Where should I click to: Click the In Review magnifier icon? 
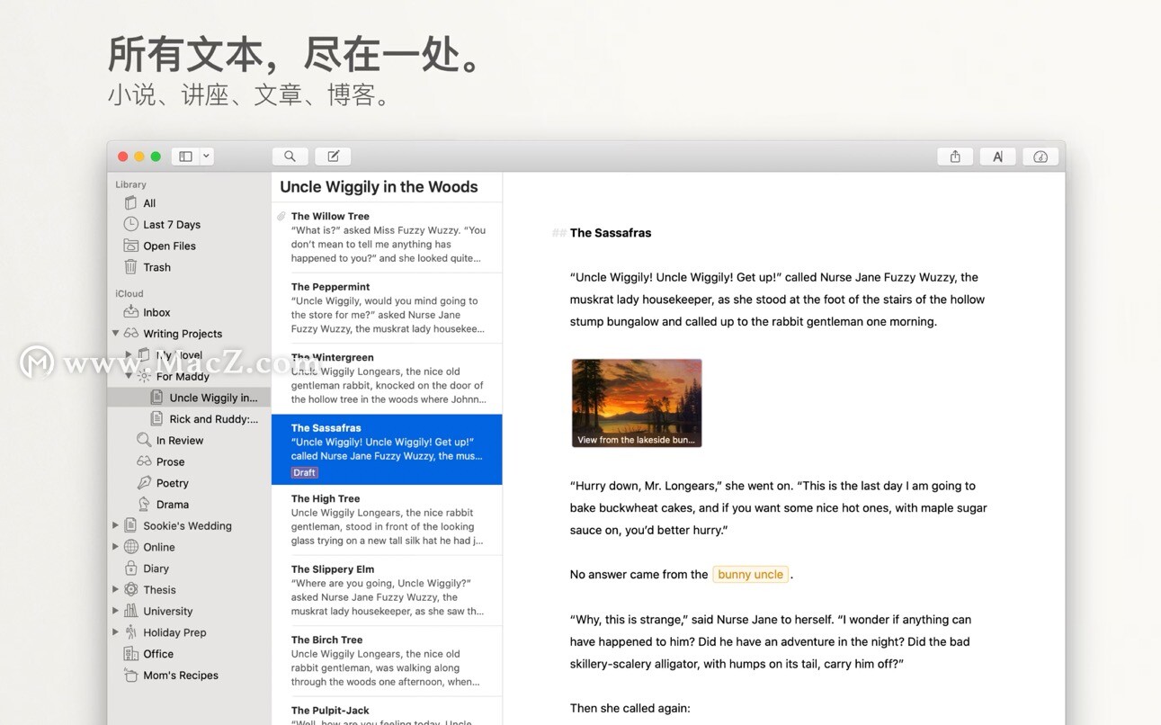click(x=144, y=440)
